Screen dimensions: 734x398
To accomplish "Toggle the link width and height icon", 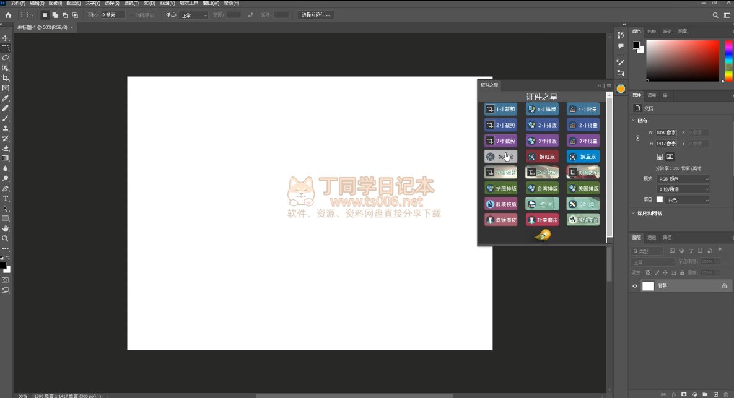I will tap(638, 138).
